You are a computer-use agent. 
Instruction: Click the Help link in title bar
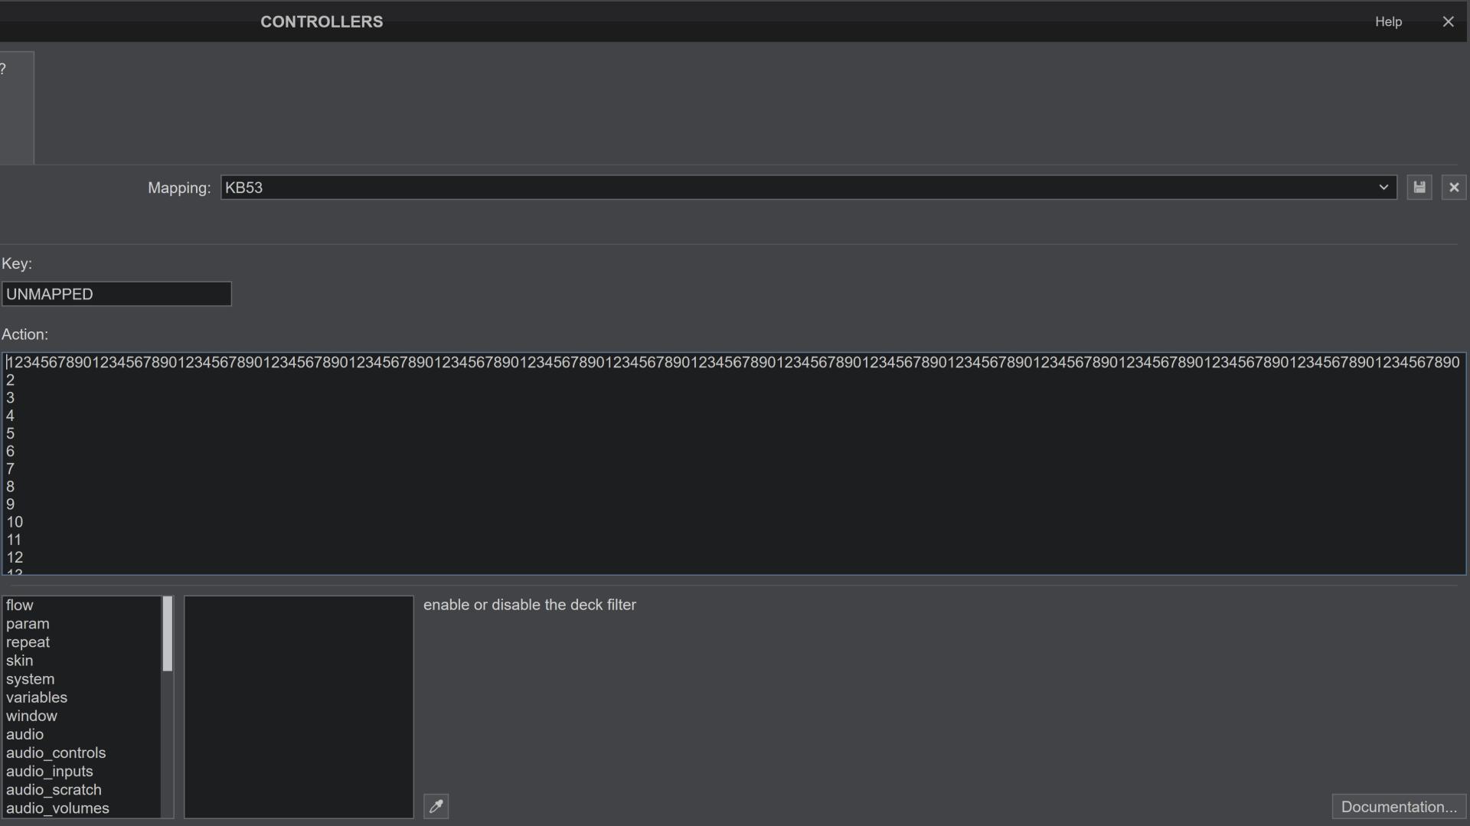(x=1387, y=21)
